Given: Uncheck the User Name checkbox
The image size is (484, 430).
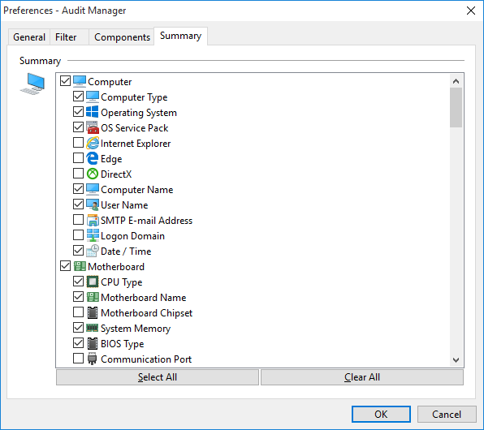Looking at the screenshot, I should (x=79, y=204).
